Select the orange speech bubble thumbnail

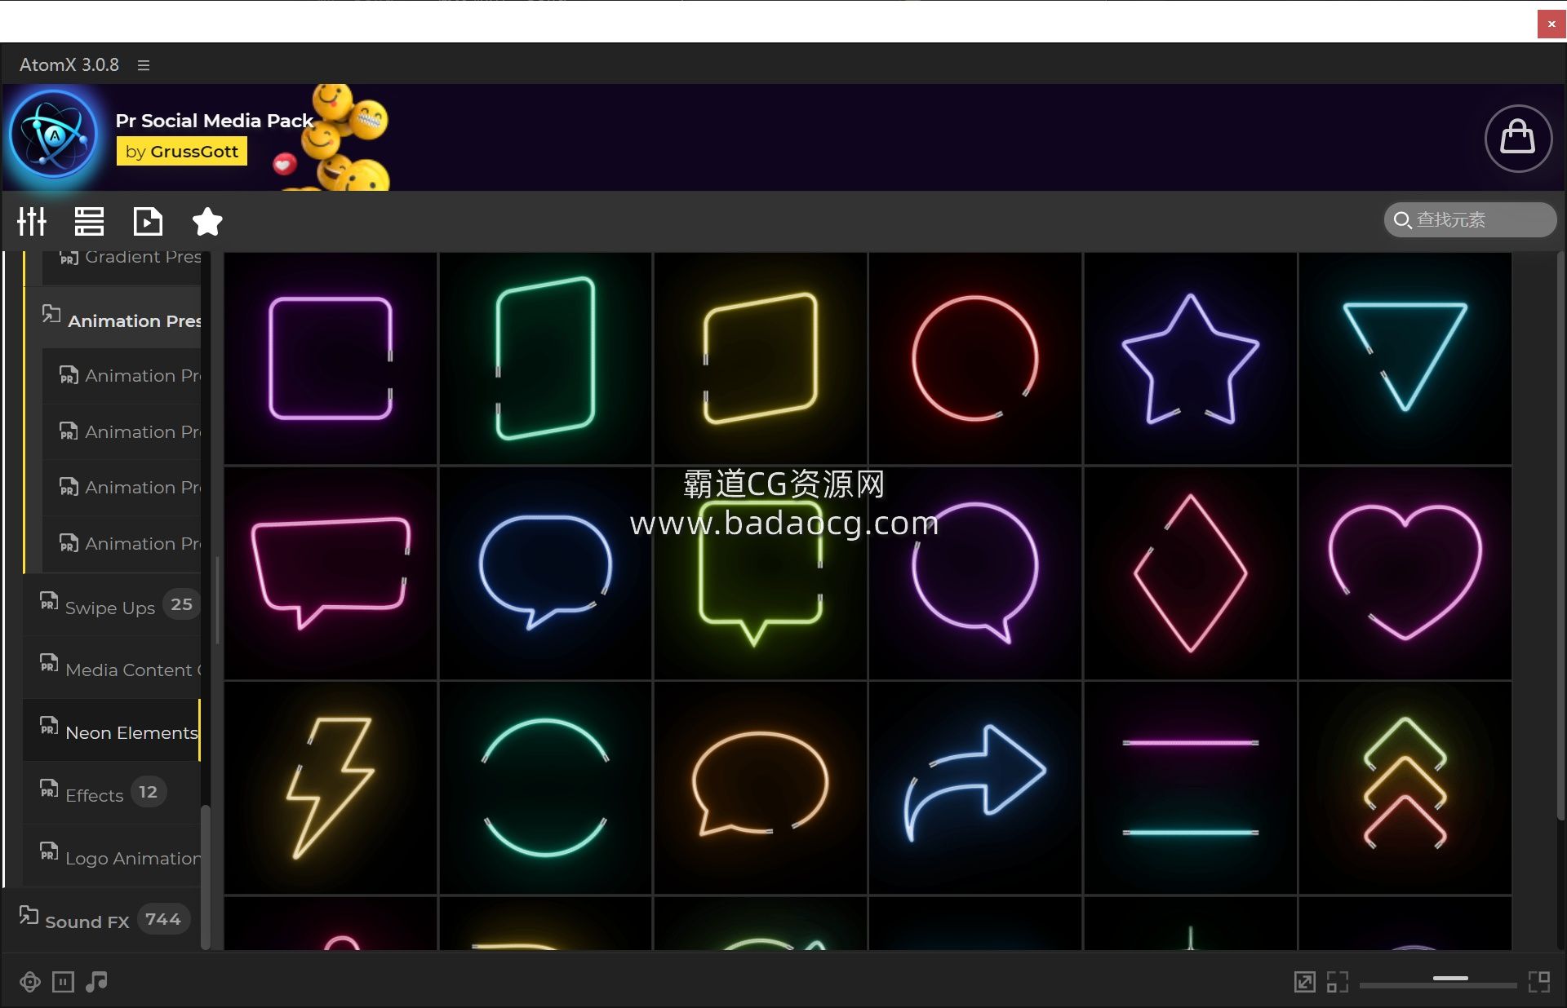coord(761,788)
